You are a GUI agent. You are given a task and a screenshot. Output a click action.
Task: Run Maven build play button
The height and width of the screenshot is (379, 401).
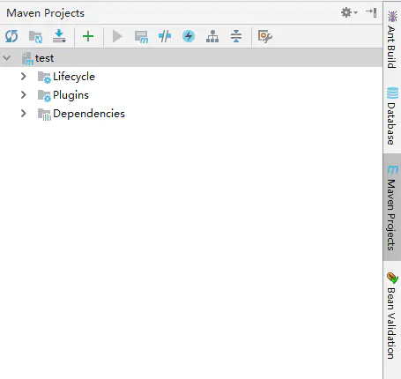117,36
